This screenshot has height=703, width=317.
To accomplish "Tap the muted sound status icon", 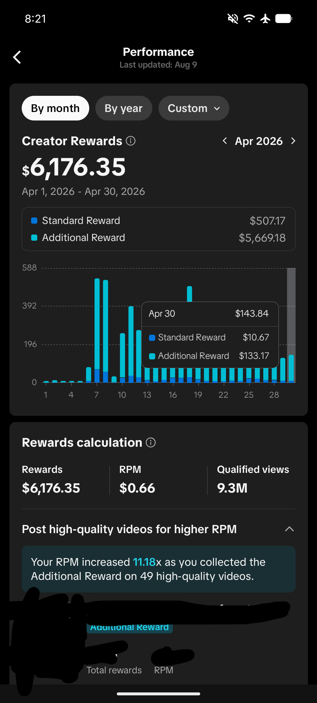I will [233, 19].
